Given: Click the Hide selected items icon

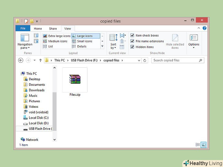Looking at the screenshot, I should [175, 41].
